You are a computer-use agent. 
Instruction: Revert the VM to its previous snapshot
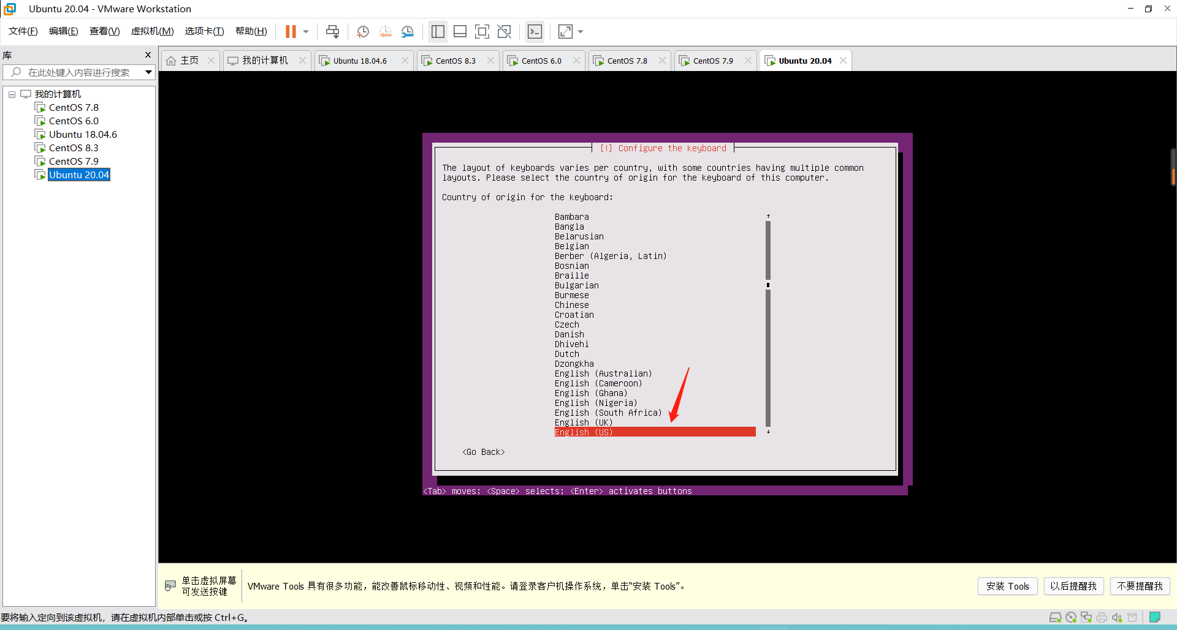(386, 31)
